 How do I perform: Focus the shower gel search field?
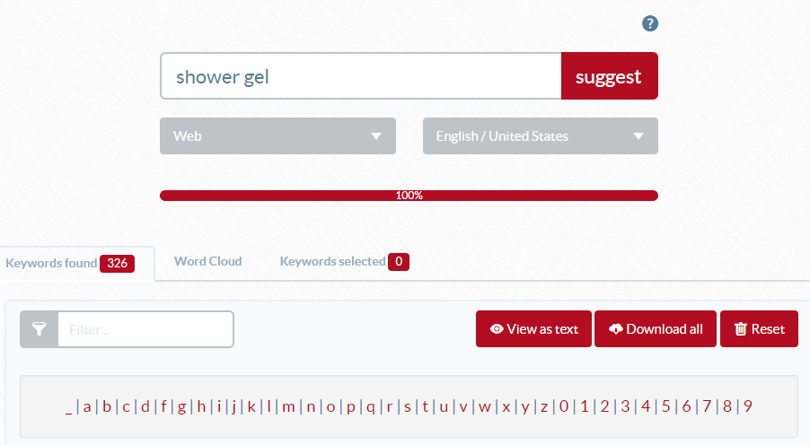click(361, 76)
